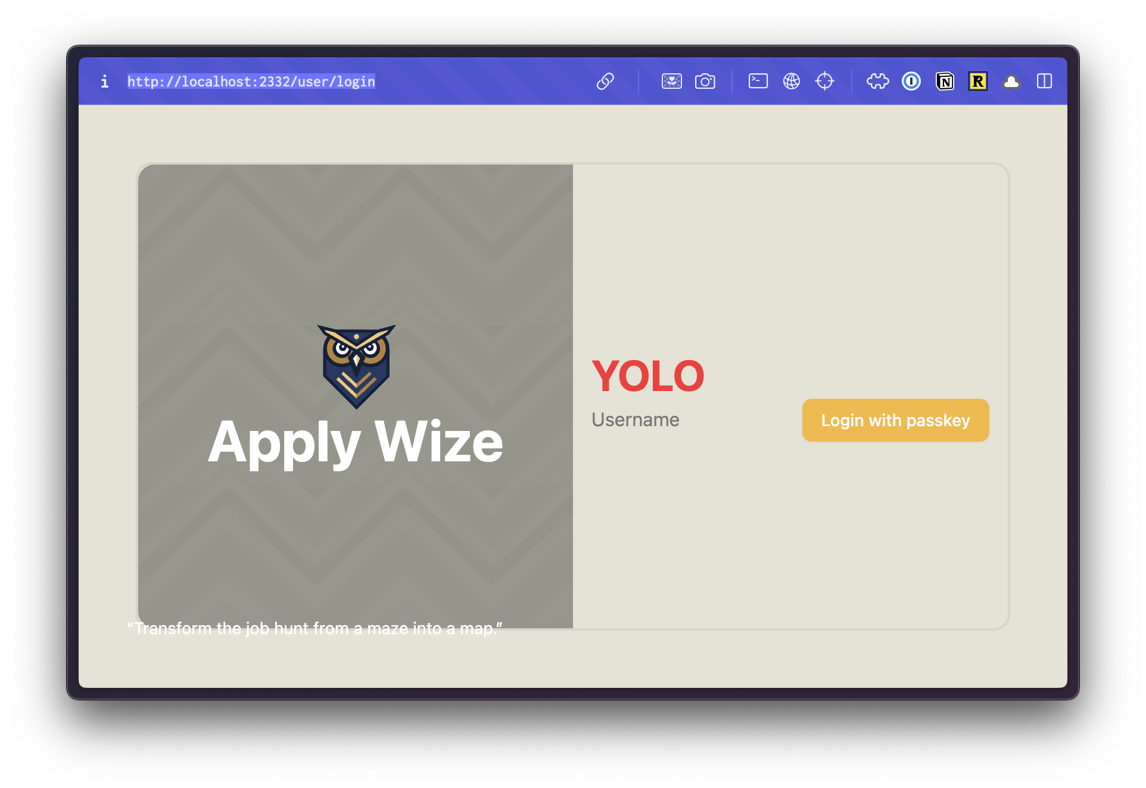
Task: Click the Apply Wize title text
Action: 356,442
